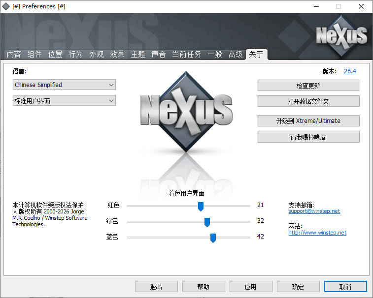Open the 标准用户界面 dropdown
The height and width of the screenshot is (298, 373).
(64, 101)
